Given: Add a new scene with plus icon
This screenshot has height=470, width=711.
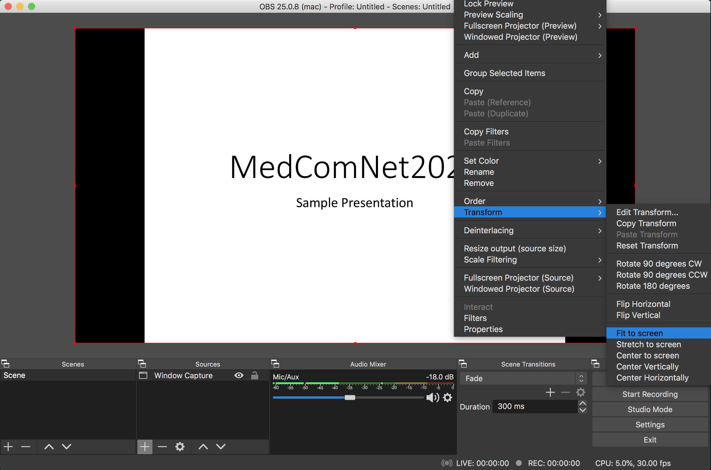Looking at the screenshot, I should [8, 447].
